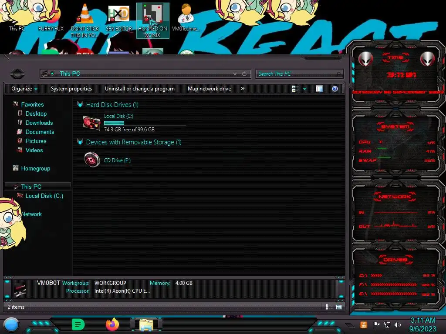Open the FURRY FUX desktop shortcut
The height and width of the screenshot is (334, 446).
click(51, 28)
